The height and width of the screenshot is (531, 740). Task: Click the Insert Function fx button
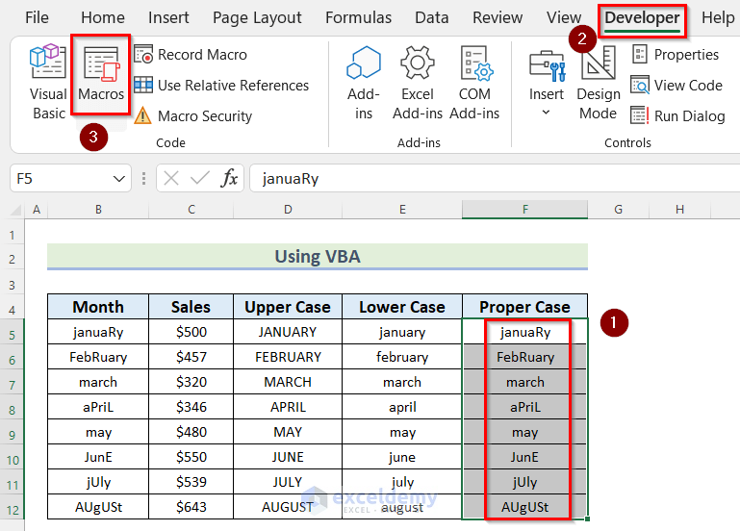230,178
